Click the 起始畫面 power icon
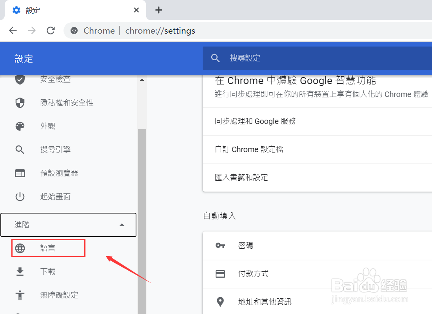432x314 pixels. tap(20, 196)
